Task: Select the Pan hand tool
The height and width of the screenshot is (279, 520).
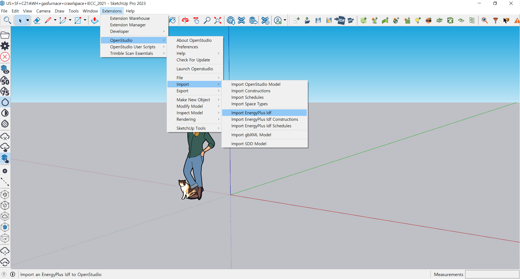Action: [196, 20]
